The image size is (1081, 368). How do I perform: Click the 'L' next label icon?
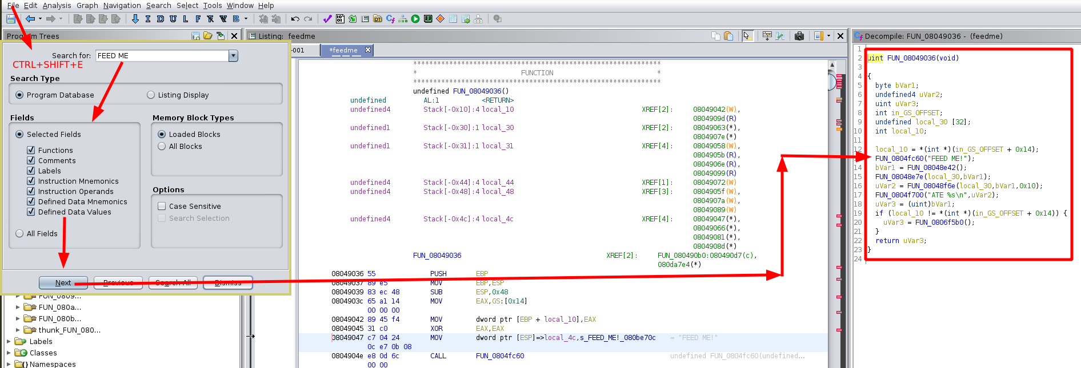(x=186, y=19)
